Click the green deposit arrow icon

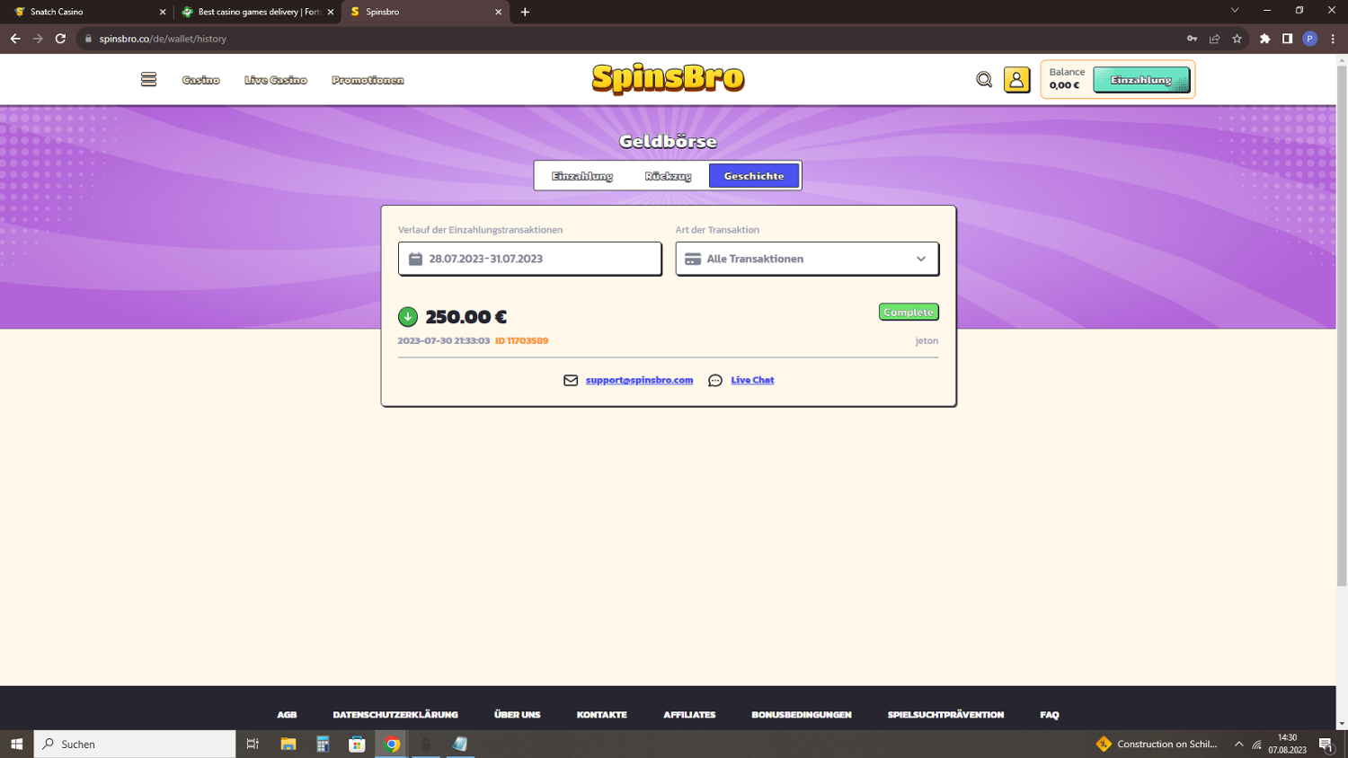click(x=408, y=316)
